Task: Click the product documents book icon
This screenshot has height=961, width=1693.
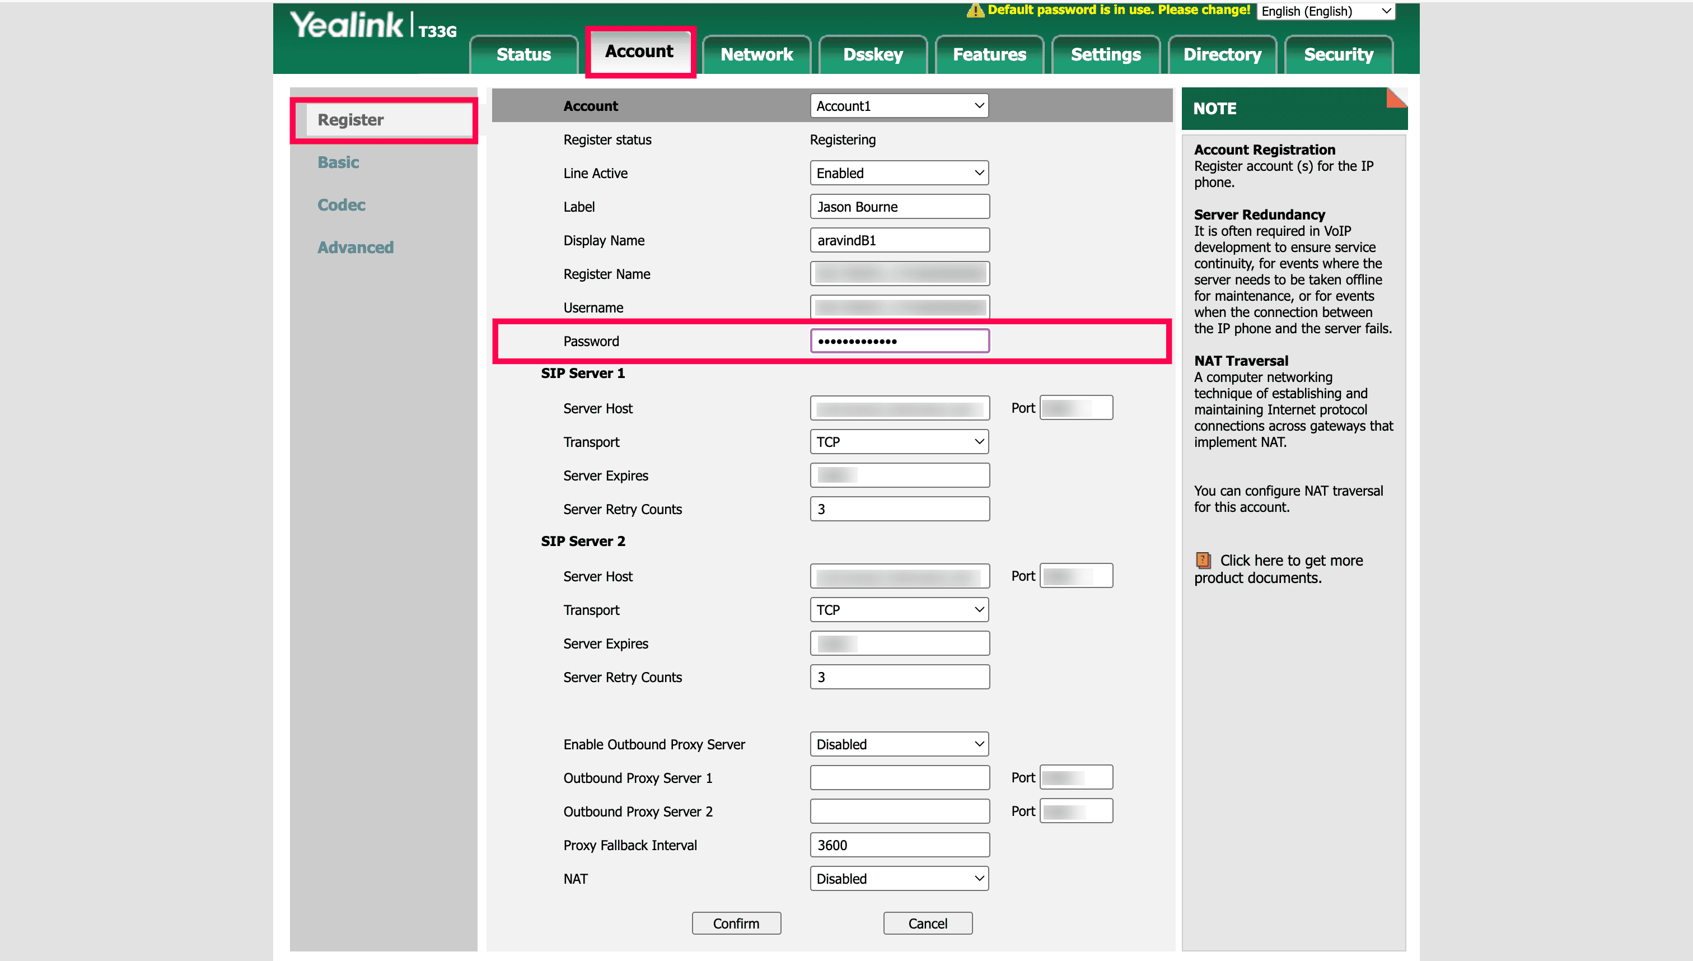Action: coord(1204,561)
